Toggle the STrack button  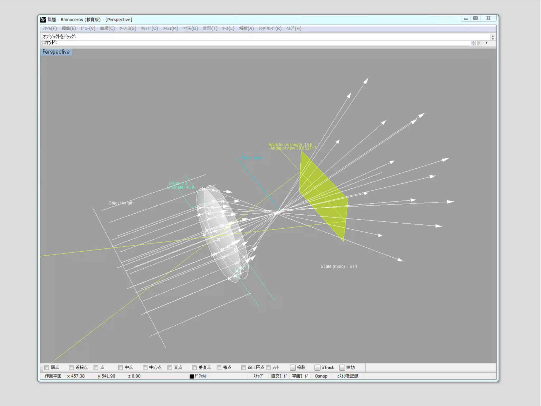(318, 367)
